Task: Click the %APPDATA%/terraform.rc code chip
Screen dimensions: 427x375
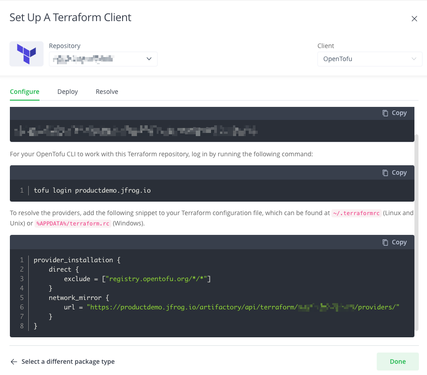Action: 72,223
